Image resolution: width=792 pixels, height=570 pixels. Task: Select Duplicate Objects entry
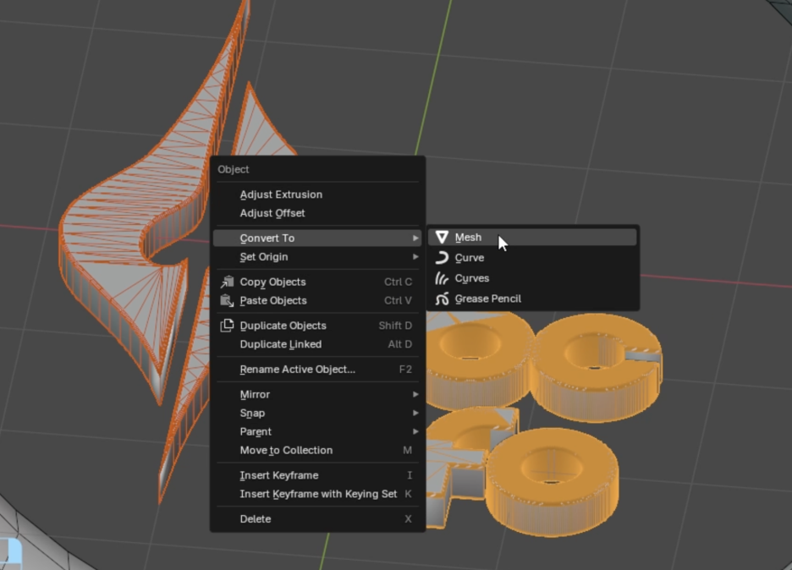(317, 326)
